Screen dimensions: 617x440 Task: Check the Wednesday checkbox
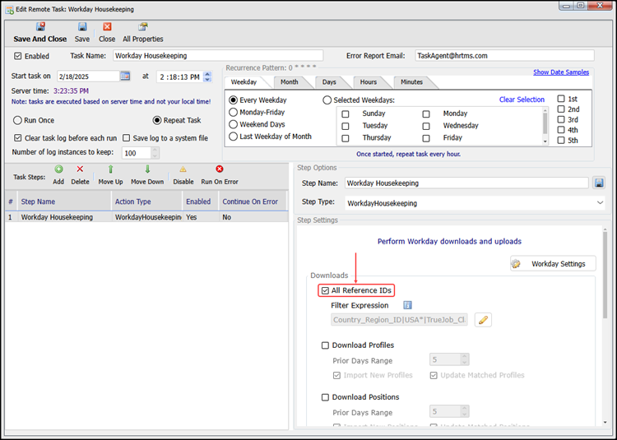click(x=426, y=126)
